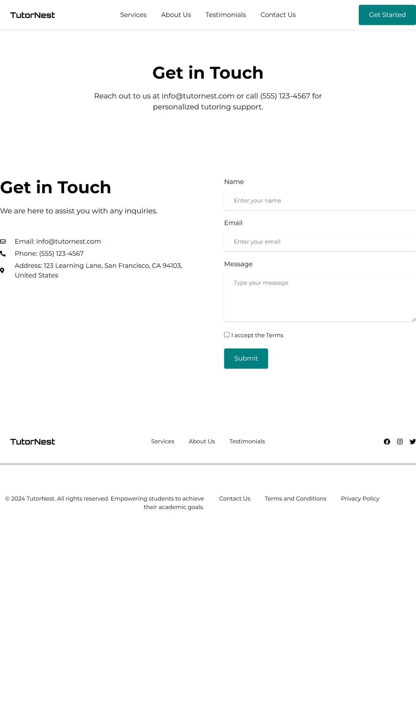The width and height of the screenshot is (416, 726).
Task: Click the envelope icon beside email address
Action: pyautogui.click(x=3, y=242)
